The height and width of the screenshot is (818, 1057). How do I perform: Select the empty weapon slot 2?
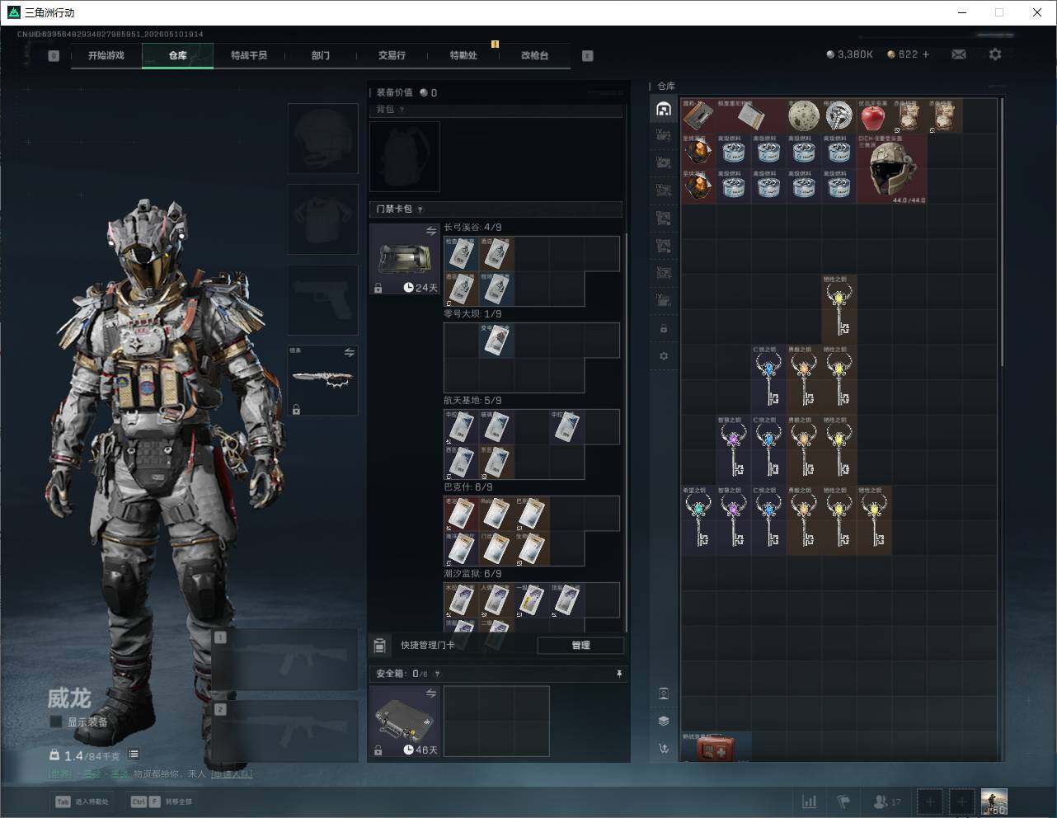285,731
